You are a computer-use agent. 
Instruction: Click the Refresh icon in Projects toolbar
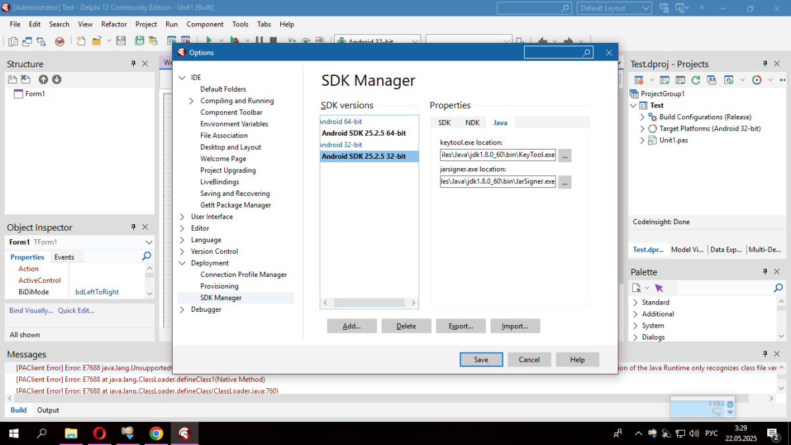click(695, 80)
